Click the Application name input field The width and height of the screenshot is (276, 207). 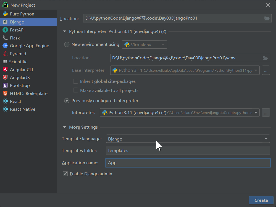(x=188, y=163)
